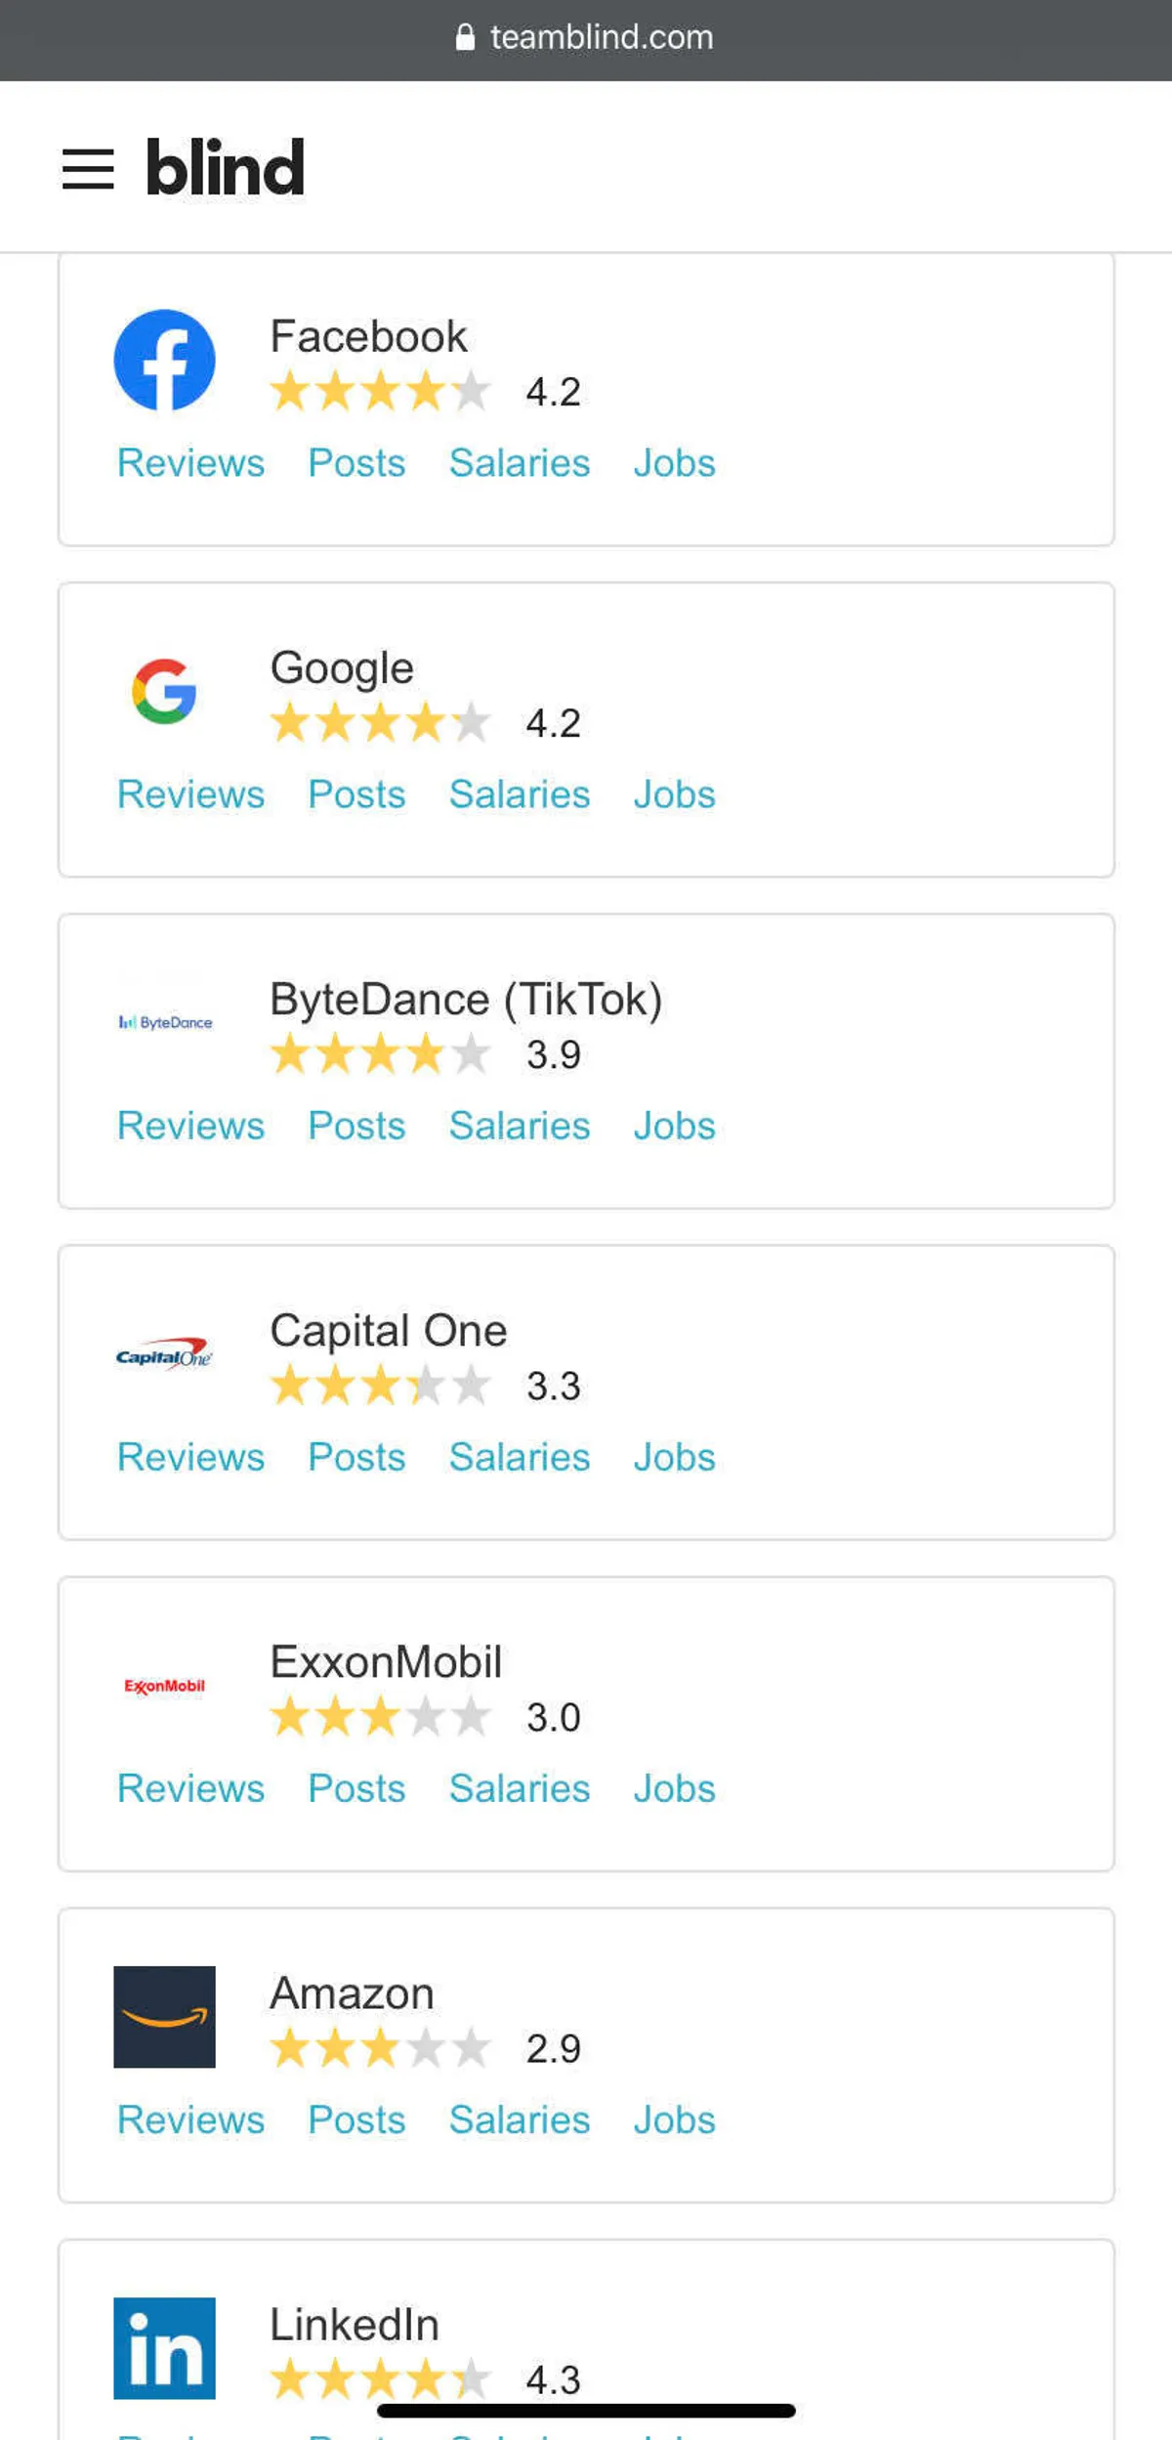Image resolution: width=1172 pixels, height=2440 pixels.
Task: Browse Amazon Jobs
Action: (x=674, y=2119)
